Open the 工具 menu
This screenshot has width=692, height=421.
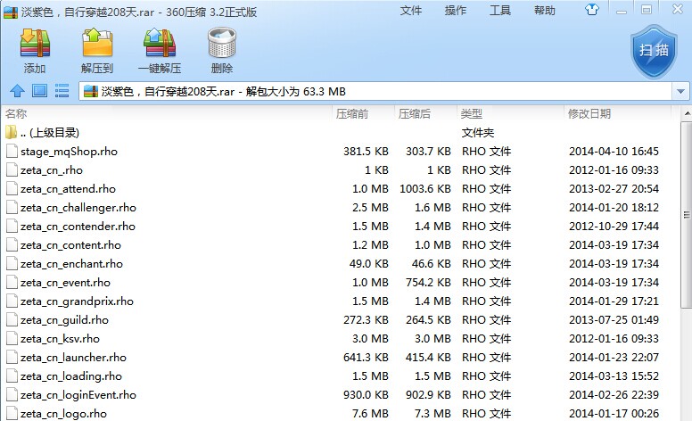point(500,10)
